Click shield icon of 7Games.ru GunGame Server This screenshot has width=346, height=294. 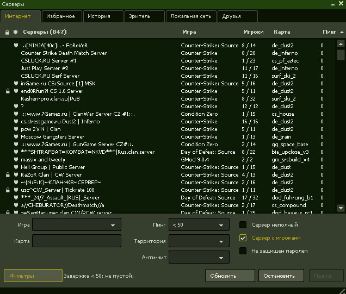[16, 144]
